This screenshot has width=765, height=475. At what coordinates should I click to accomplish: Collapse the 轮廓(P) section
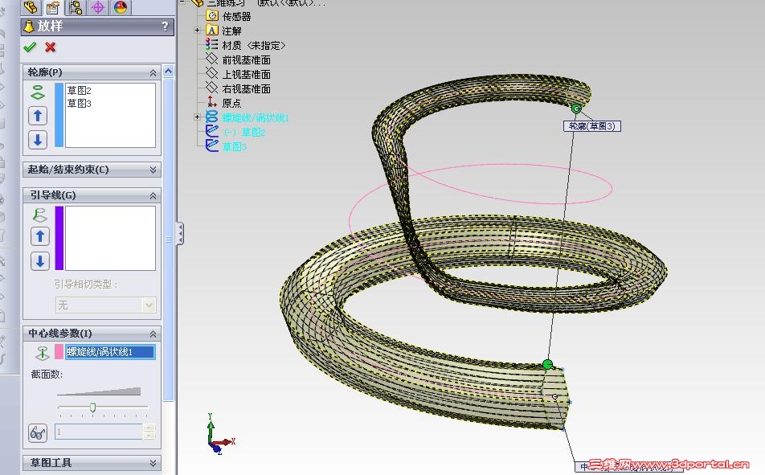click(x=153, y=73)
